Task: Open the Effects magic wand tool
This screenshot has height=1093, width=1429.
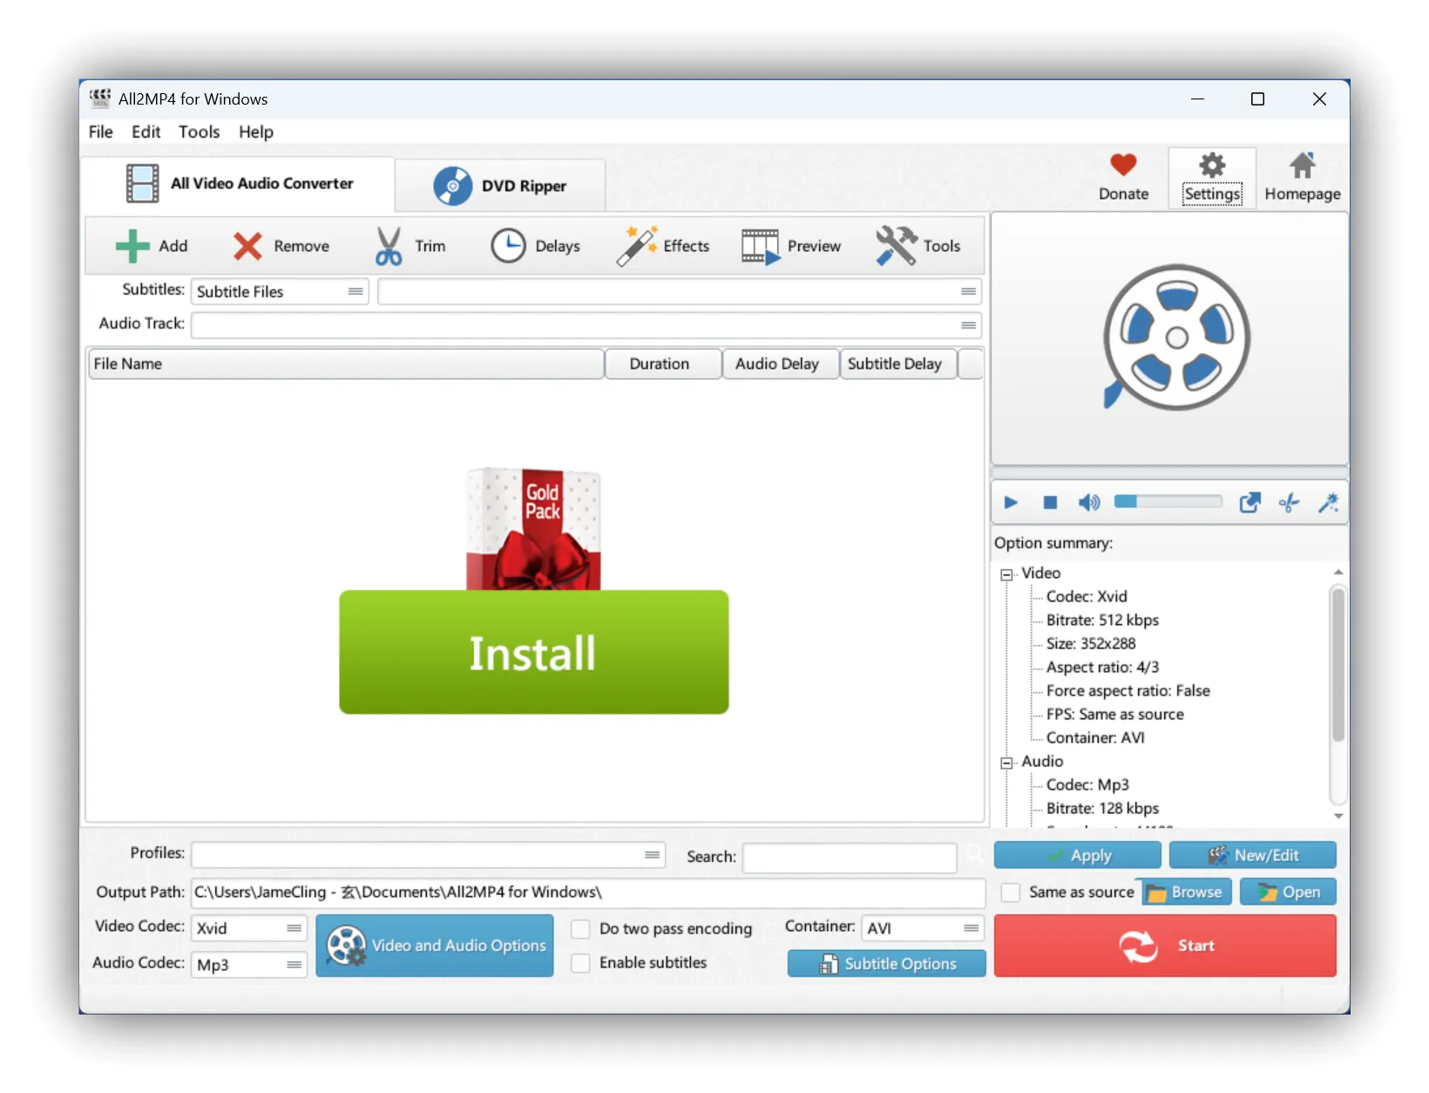Action: point(637,247)
